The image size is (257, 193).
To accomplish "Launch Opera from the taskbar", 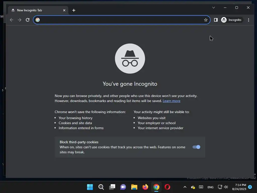I will pyautogui.click(x=167, y=187).
